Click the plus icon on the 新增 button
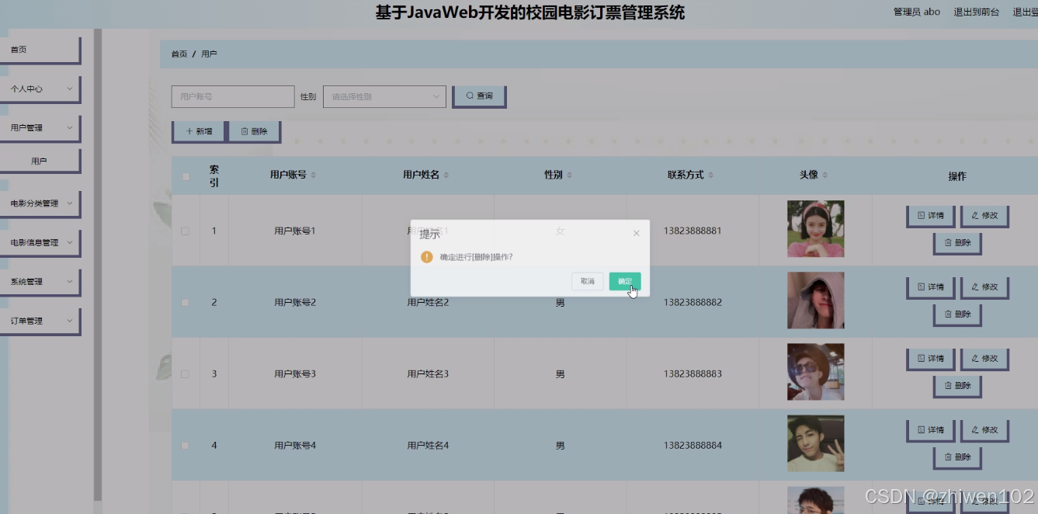 coord(189,131)
